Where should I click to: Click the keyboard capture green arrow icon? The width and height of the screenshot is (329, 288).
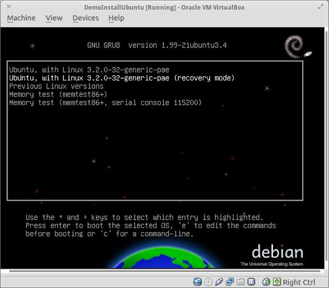pos(277,282)
